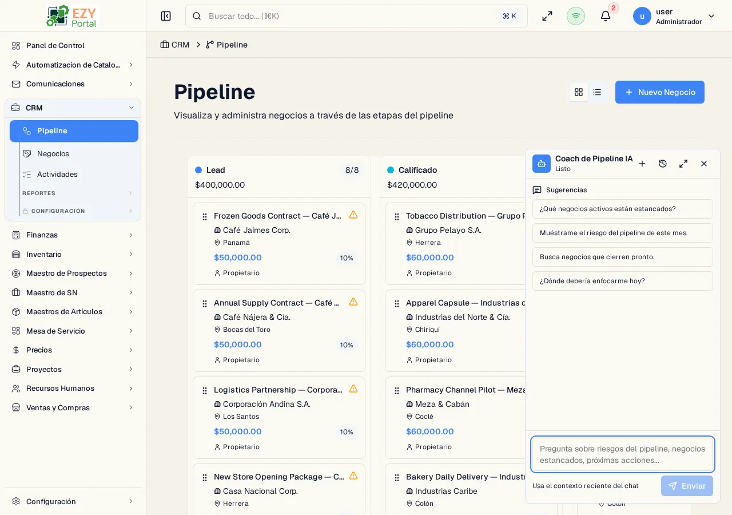Grab the drag handle on Frozen Goods Contract
Image resolution: width=732 pixels, height=515 pixels.
[x=205, y=217]
